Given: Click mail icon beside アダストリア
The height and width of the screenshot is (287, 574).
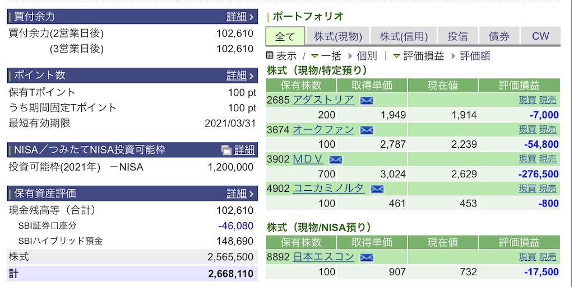Looking at the screenshot, I should (367, 100).
